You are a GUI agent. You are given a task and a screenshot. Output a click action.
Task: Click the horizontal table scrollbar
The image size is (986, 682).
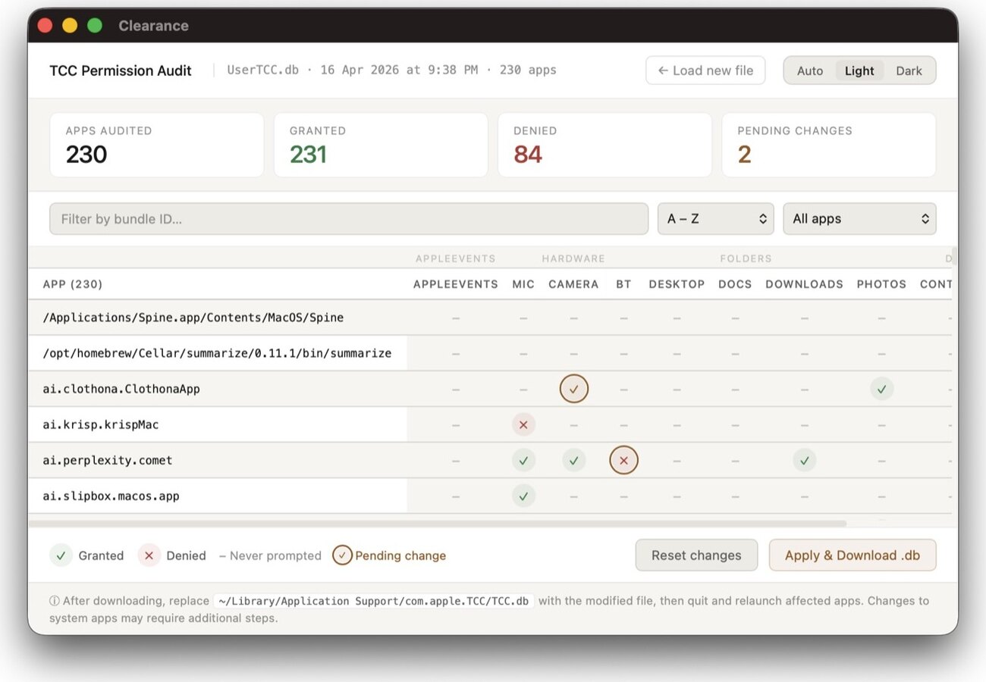[438, 523]
